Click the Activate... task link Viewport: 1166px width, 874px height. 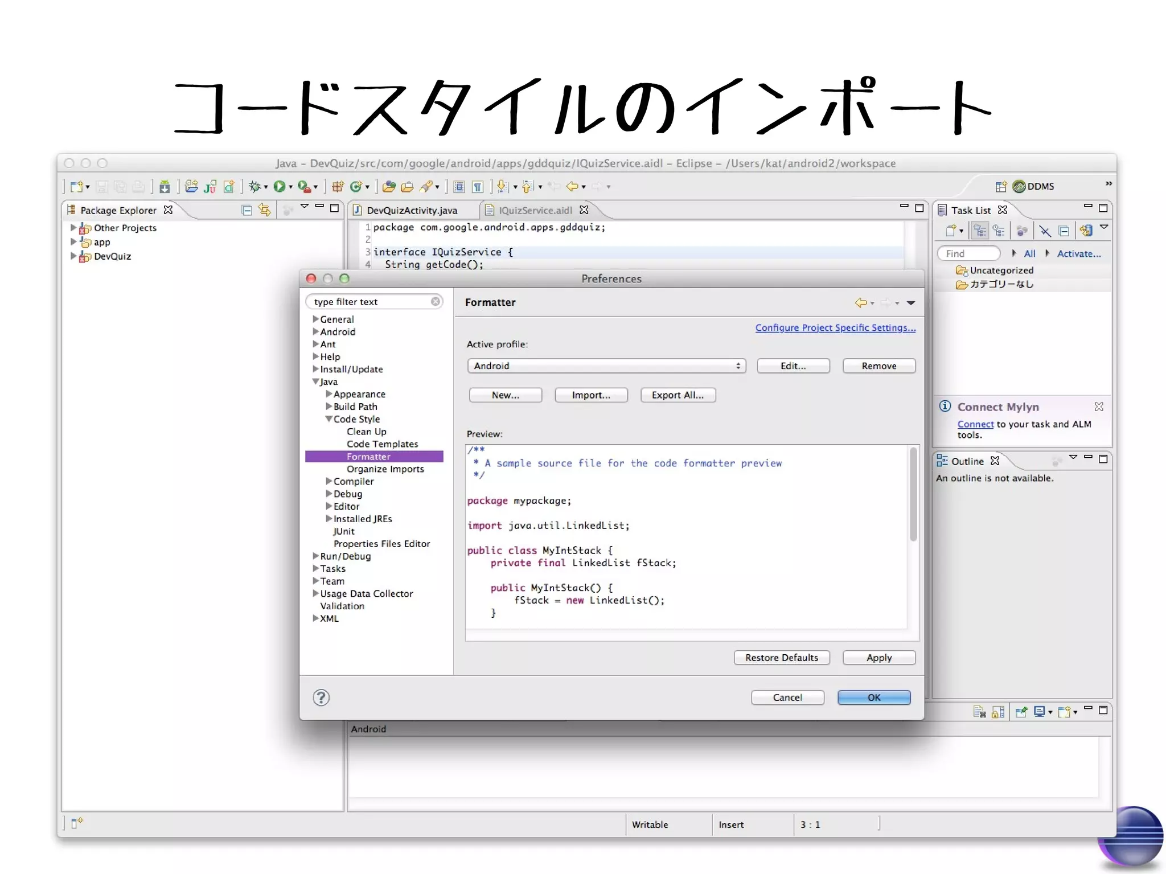coord(1079,253)
